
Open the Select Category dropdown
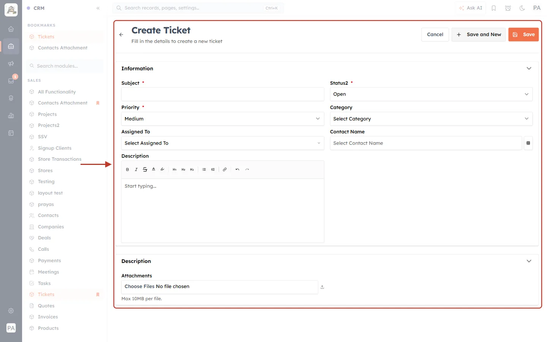[431, 119]
